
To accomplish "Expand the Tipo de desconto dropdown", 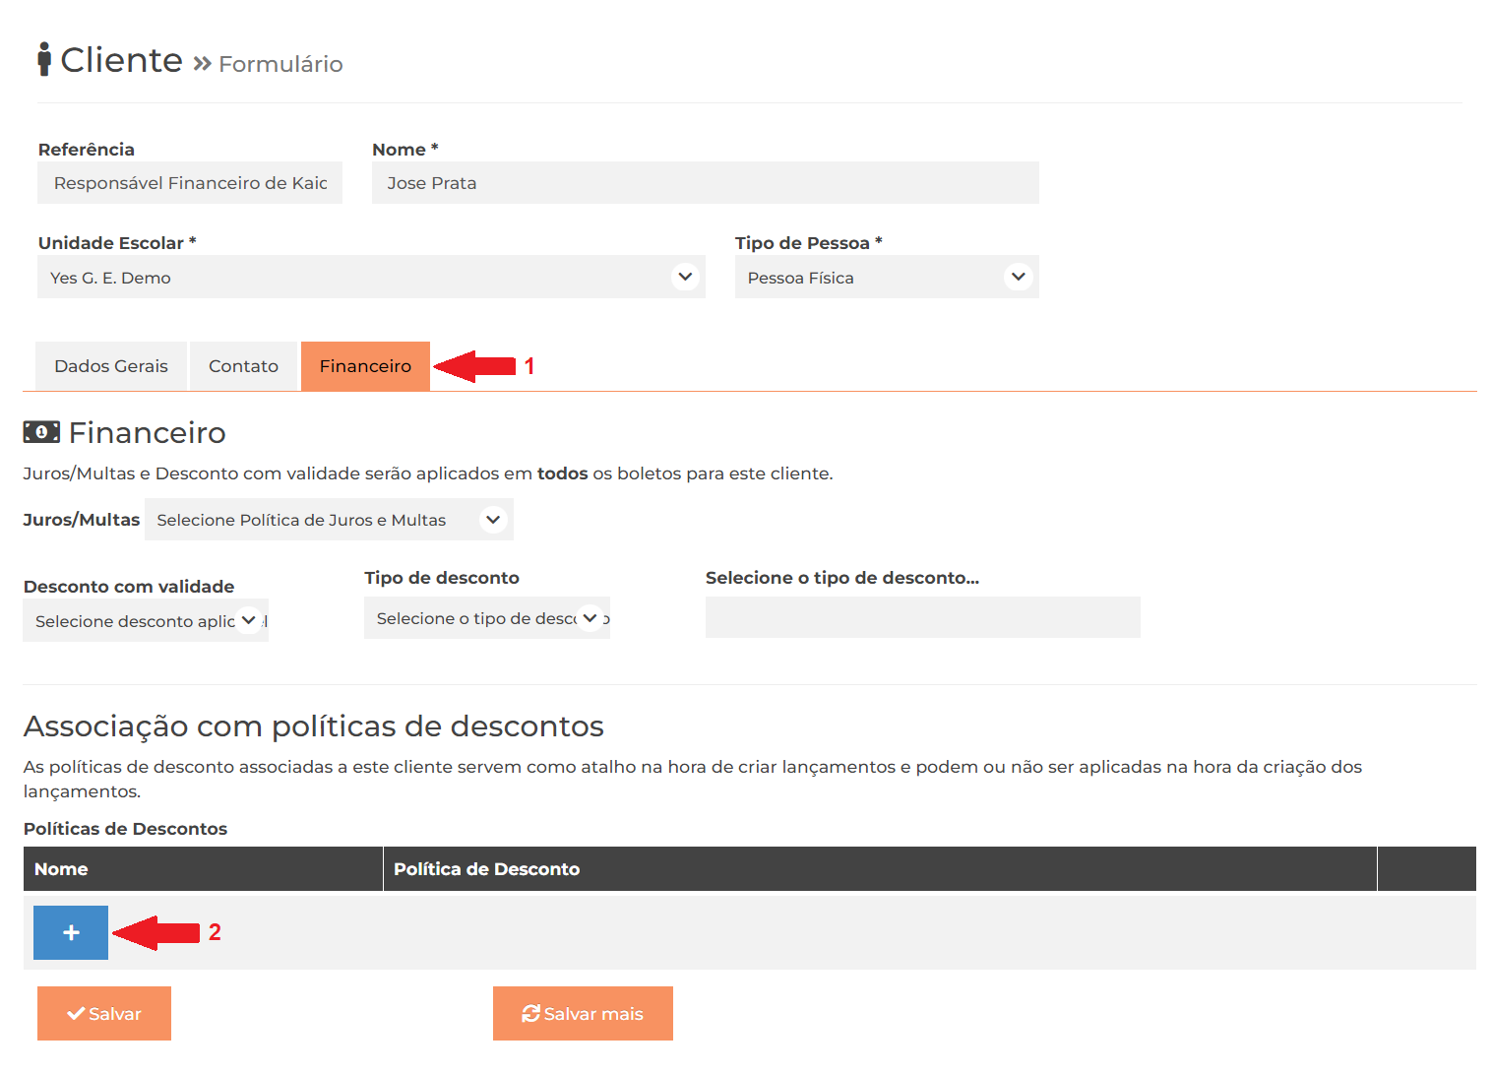I will tap(487, 618).
